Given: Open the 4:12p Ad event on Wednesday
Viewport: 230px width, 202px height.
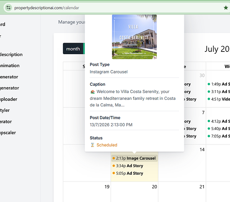Looking at the screenshot, I should click(219, 121).
